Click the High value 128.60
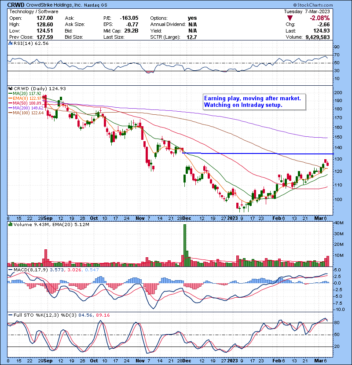This screenshot has width=352, height=365. [x=45, y=25]
